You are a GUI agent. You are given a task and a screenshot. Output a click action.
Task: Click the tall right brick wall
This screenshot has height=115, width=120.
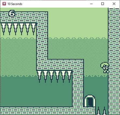click(x=114, y=61)
